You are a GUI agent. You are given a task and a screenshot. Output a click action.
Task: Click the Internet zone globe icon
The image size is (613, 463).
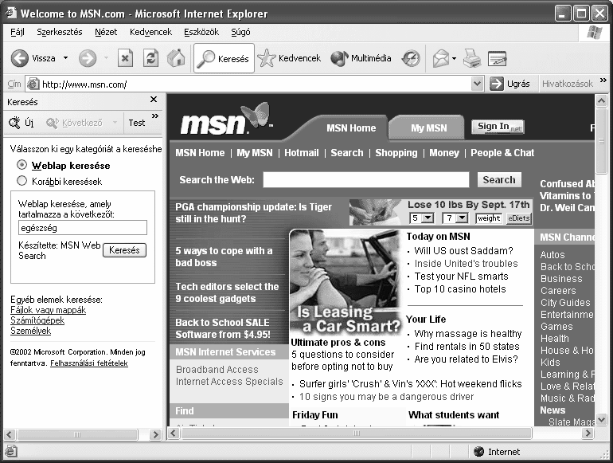point(479,452)
